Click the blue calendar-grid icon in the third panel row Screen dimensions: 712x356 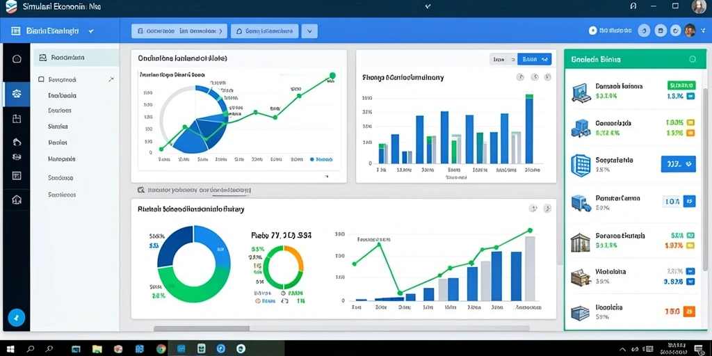[580, 164]
